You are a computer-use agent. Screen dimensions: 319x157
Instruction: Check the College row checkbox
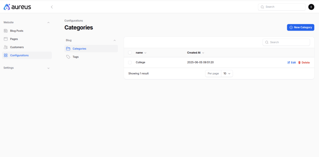click(130, 62)
